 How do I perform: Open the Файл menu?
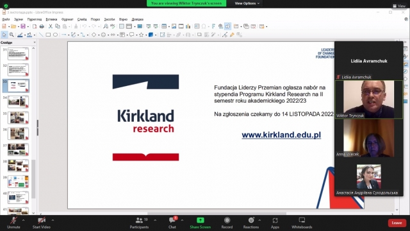tap(6, 19)
